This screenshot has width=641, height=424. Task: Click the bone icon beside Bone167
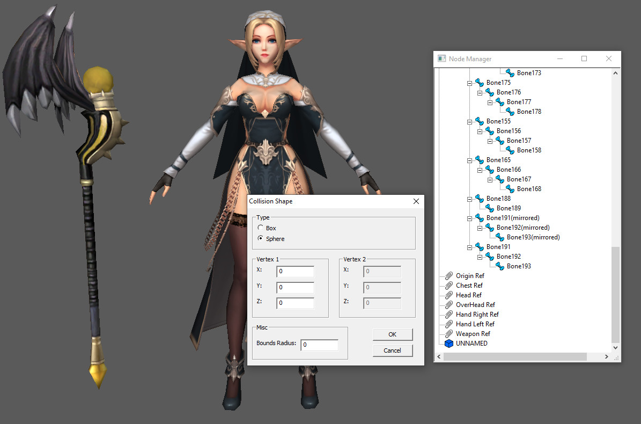(x=499, y=179)
